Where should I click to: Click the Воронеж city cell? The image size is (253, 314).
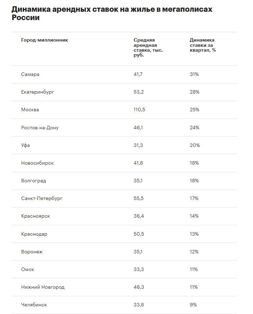32,252
